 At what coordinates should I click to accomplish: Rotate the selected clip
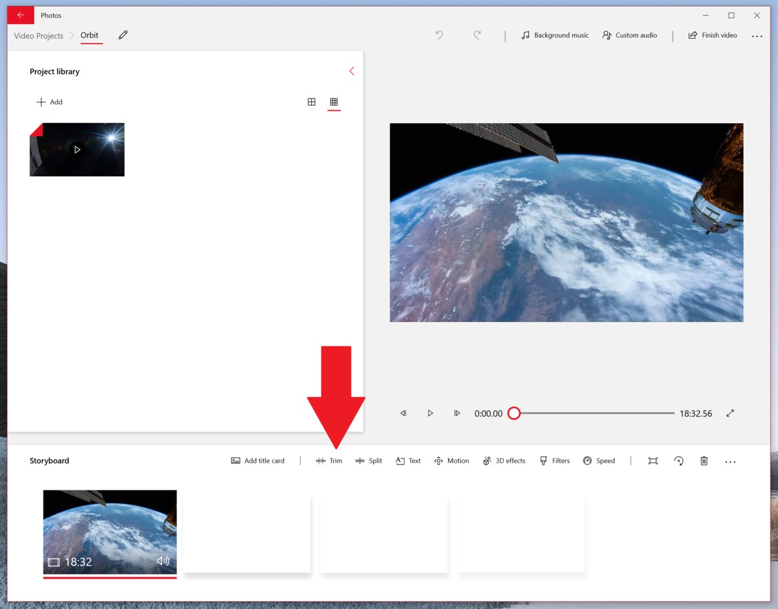coord(678,461)
